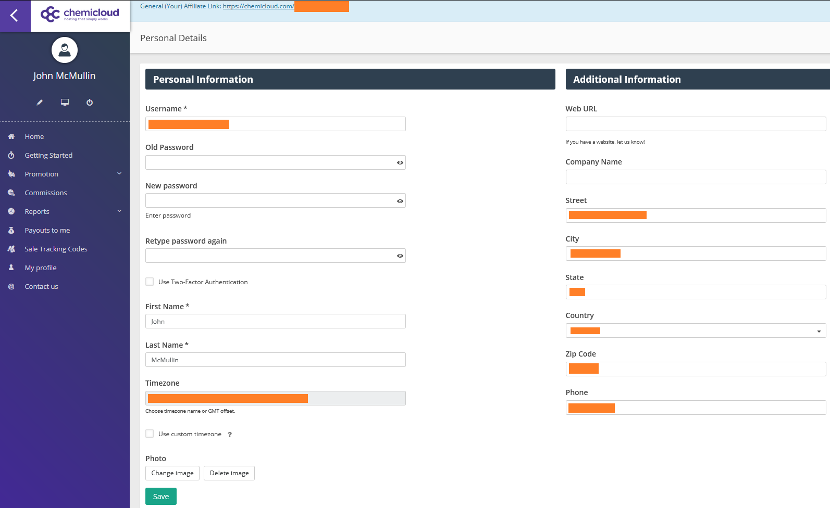830x508 pixels.
Task: Open the Country dropdown
Action: 695,331
